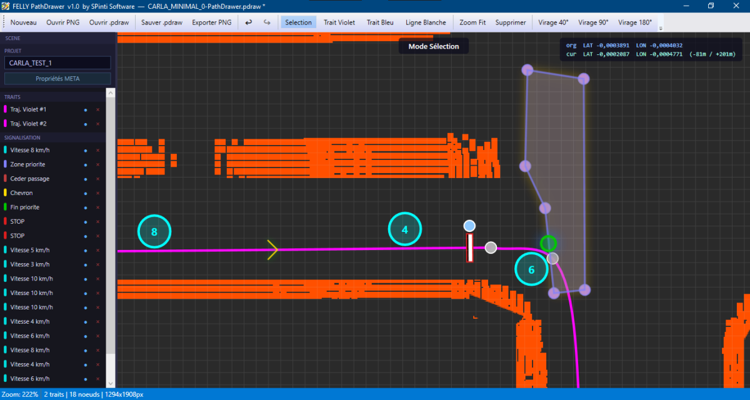
Task: Click the CARLA_TEST_1 project name field
Action: point(57,63)
